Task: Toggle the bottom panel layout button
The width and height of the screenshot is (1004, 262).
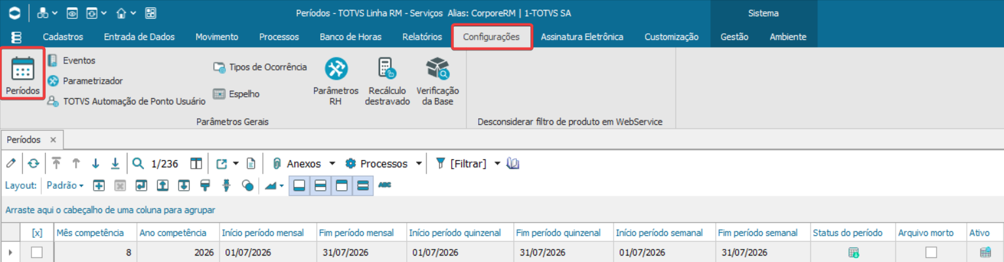Action: (x=300, y=186)
